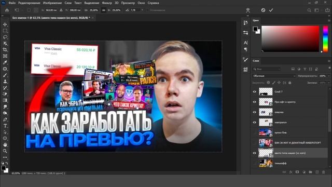Image resolution: width=332 pixels, height=187 pixels.
Task: Open the Character panel icon
Action: [245, 43]
